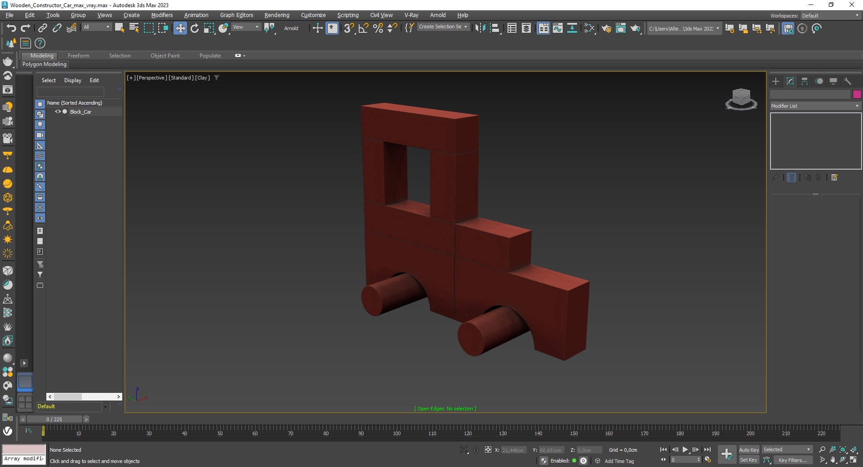Click the Redo arrow icon

pyautogui.click(x=26, y=28)
